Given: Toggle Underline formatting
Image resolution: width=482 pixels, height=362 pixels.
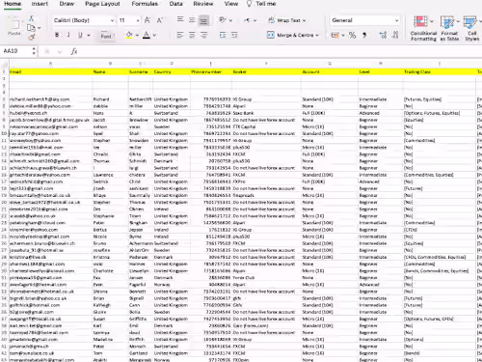Looking at the screenshot, I should point(80,35).
